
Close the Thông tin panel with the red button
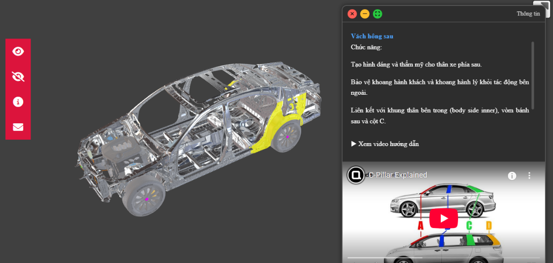[x=352, y=14]
